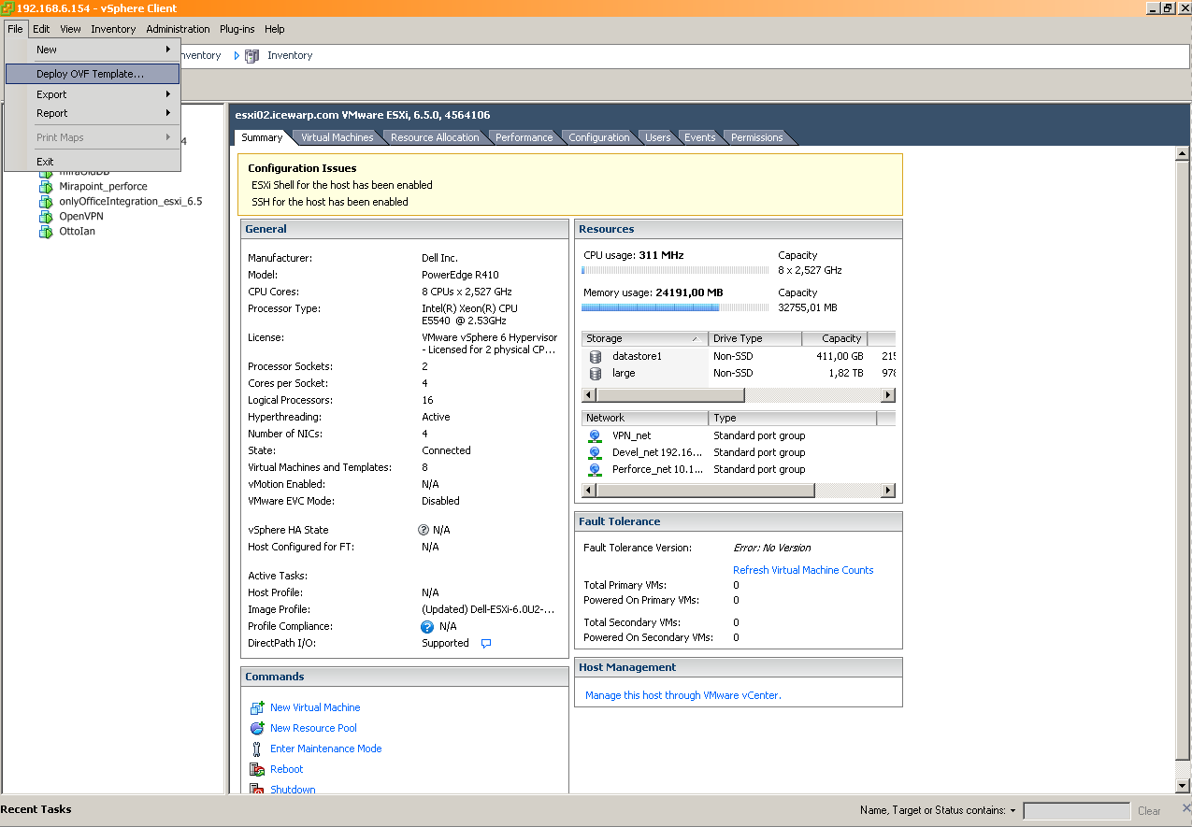Screen dimensions: 1192x827
Task: Click the New Resource Pool icon
Action: tap(259, 728)
